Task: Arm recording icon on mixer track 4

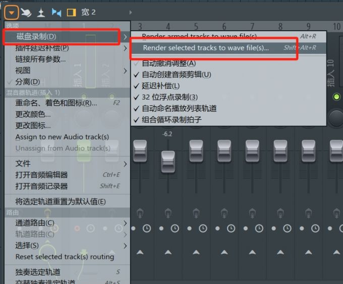Action: [168, 214]
